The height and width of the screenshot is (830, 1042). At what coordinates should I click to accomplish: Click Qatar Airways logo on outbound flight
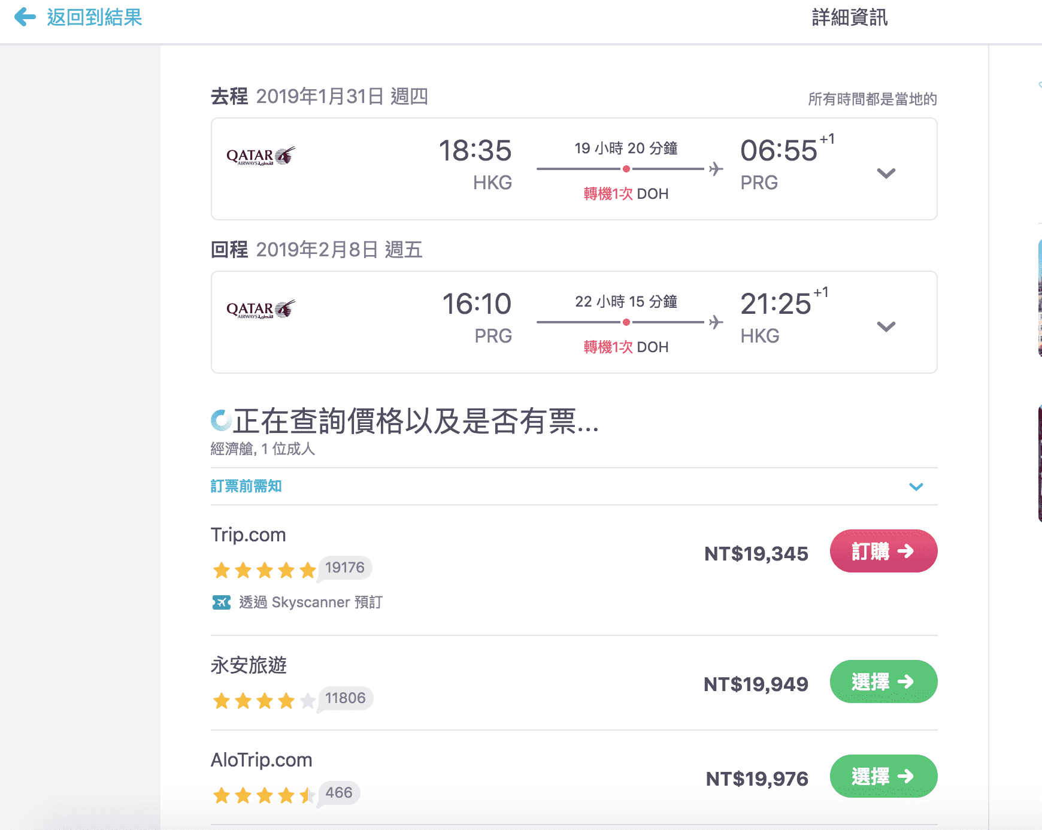[260, 156]
